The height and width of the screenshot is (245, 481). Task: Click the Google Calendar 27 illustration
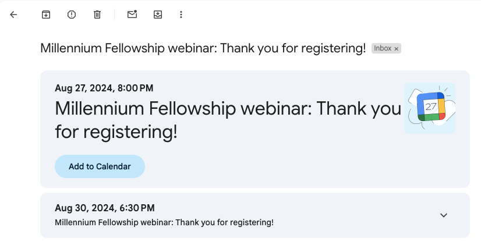point(430,108)
